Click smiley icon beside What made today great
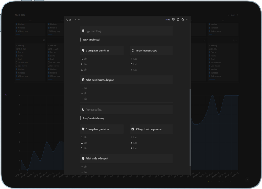Viewport: 262px width, 189px height. coord(83,158)
